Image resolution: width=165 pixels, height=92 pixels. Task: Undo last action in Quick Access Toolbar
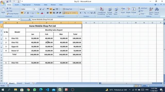[10, 1]
